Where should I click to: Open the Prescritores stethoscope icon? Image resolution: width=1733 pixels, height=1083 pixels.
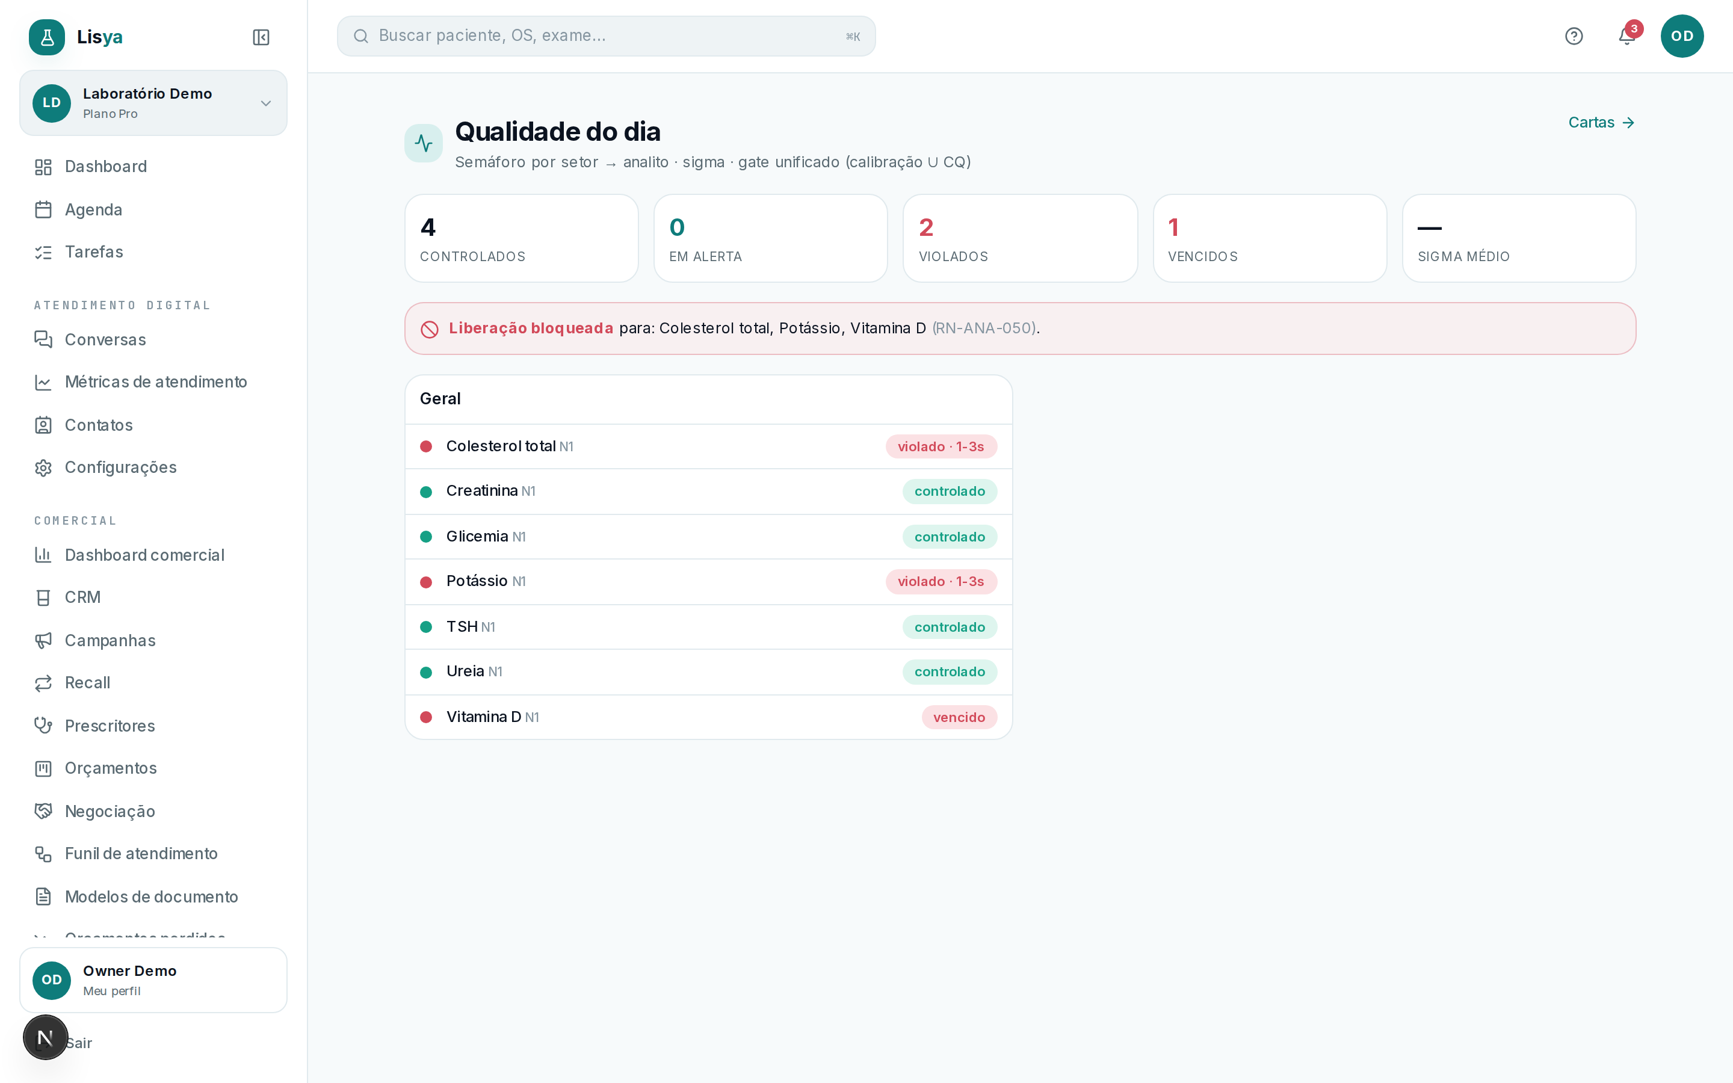click(43, 726)
